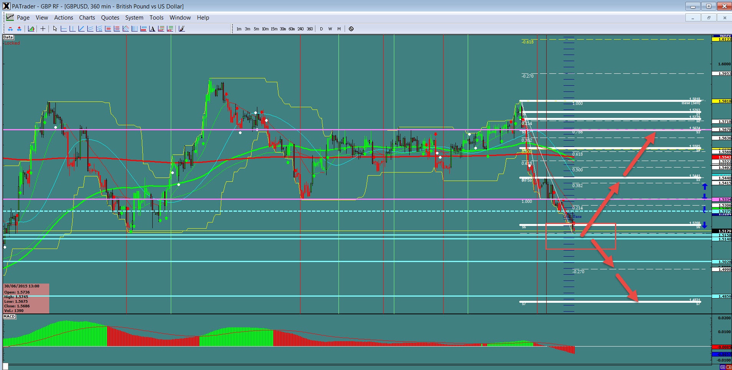Click the PAT levels toolbar icon

pyautogui.click(x=161, y=29)
